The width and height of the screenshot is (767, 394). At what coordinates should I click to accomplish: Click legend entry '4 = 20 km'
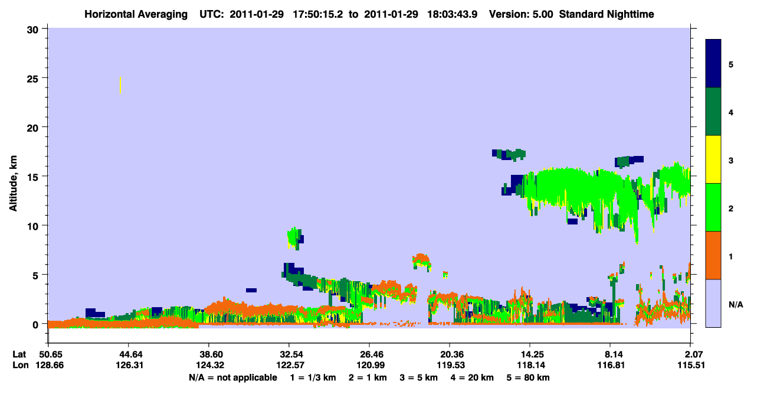[x=473, y=377]
